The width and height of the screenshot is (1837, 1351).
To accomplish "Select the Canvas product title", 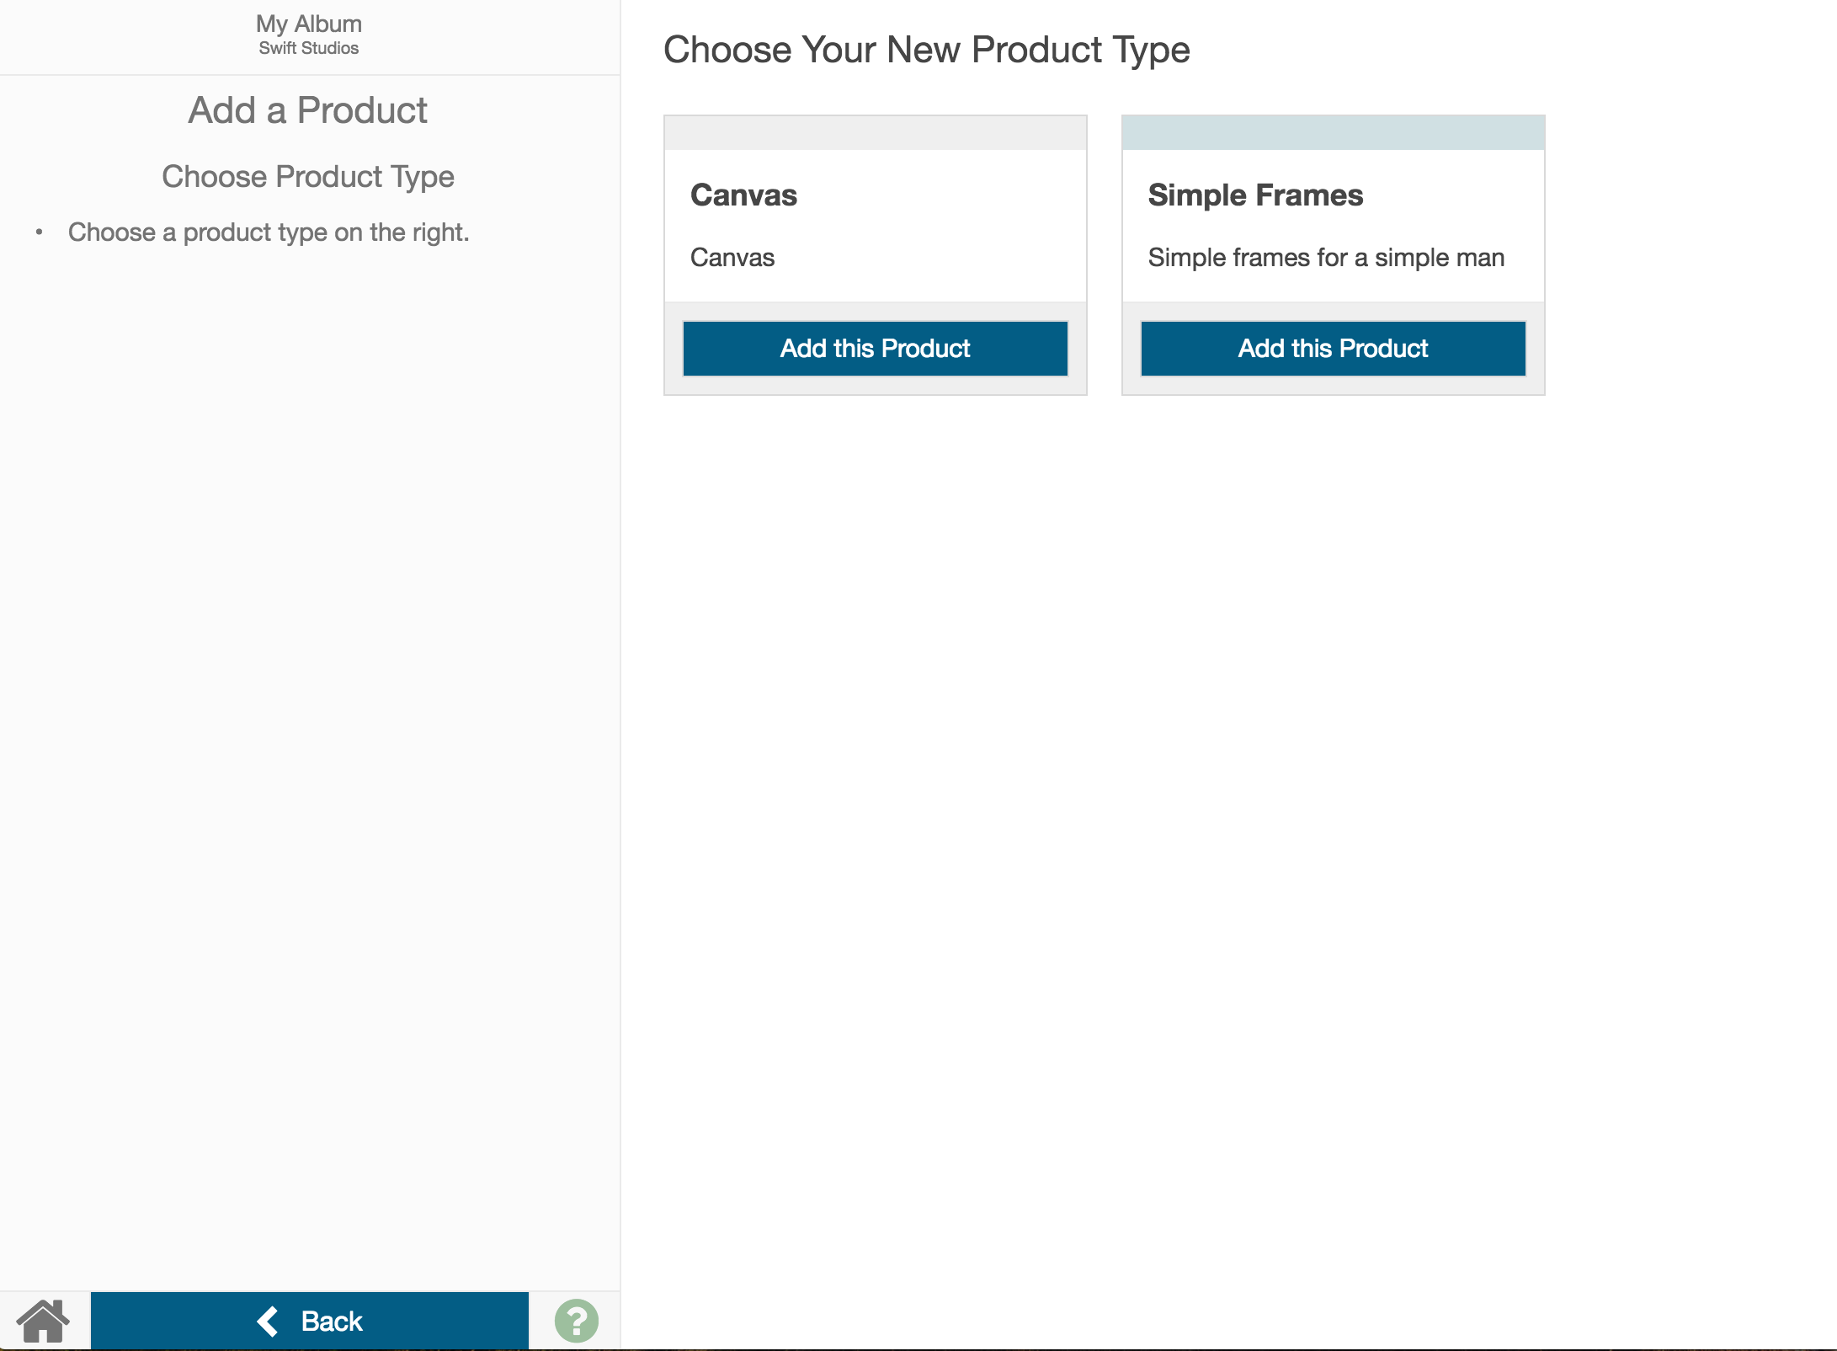I will pyautogui.click(x=743, y=195).
